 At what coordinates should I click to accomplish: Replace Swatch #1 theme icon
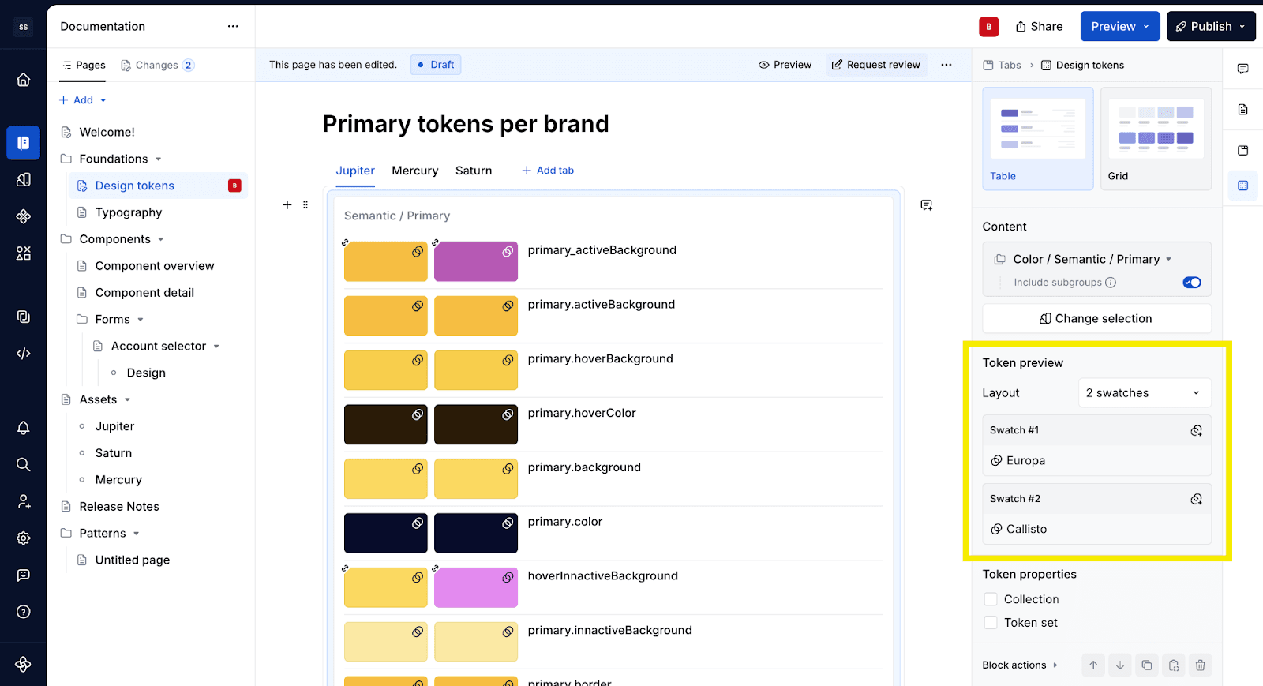click(x=1196, y=430)
